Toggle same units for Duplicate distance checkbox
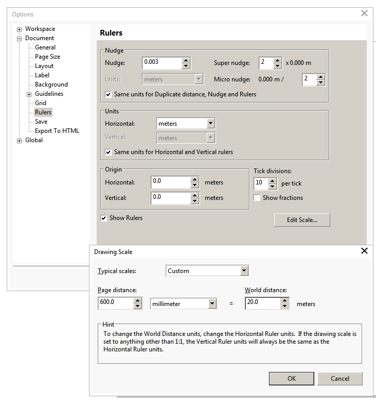This screenshot has width=376, height=406. pos(109,94)
